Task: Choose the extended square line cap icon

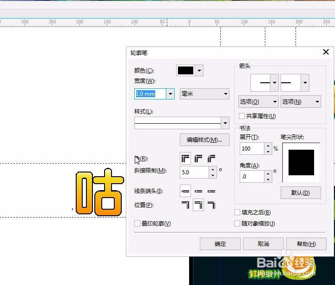Action: point(211,191)
